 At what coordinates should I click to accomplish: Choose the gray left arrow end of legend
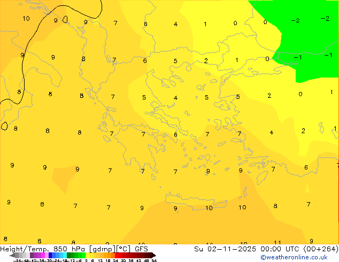click(x=12, y=255)
